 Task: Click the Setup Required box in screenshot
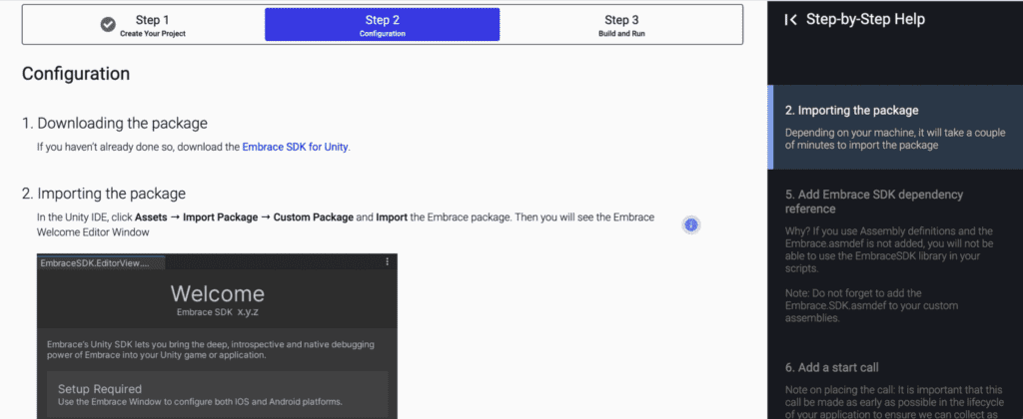[217, 395]
